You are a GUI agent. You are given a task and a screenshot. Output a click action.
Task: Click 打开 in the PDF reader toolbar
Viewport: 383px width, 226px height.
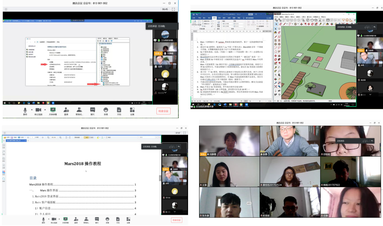(7, 137)
